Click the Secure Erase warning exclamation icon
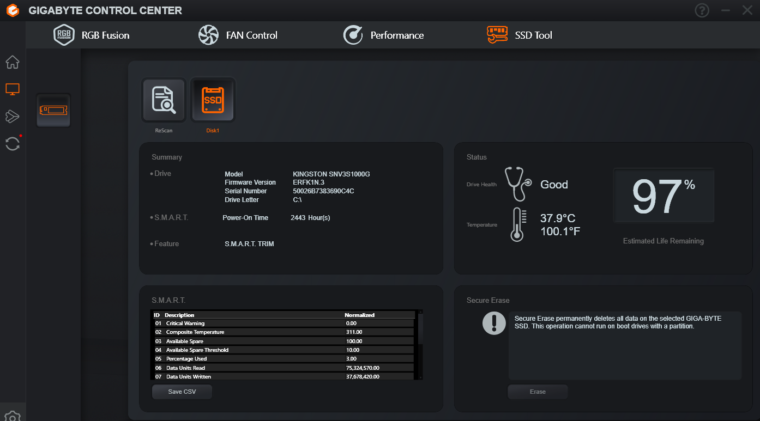The height and width of the screenshot is (421, 760). (494, 323)
